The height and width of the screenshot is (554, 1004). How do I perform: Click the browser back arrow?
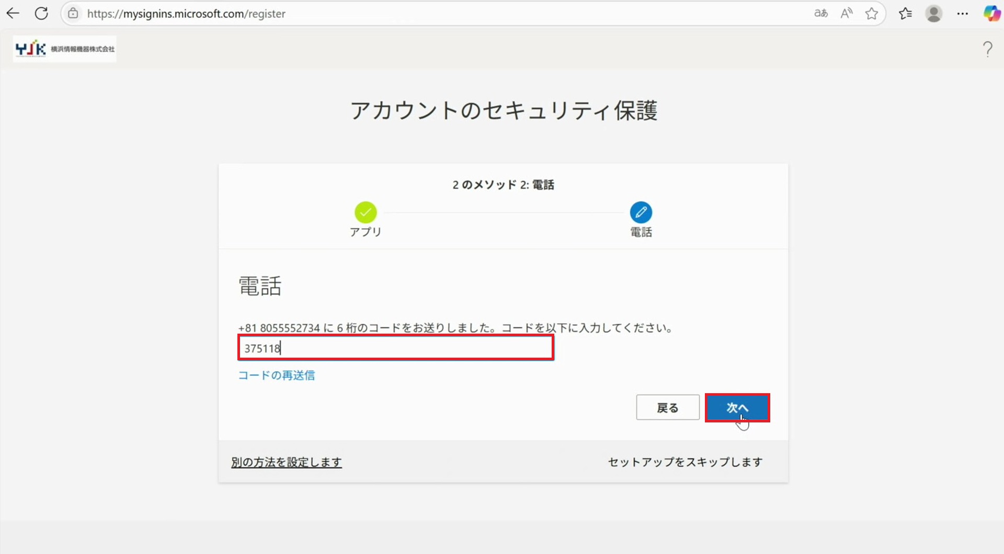pos(13,14)
